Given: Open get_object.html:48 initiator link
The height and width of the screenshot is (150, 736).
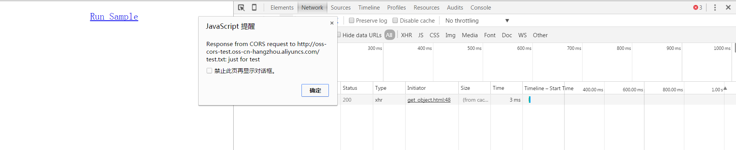Looking at the screenshot, I should [x=429, y=100].
